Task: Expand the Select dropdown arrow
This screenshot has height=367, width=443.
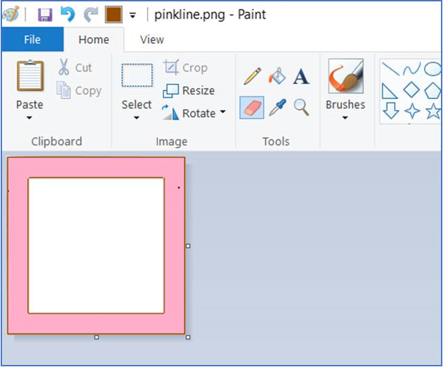Action: [136, 118]
